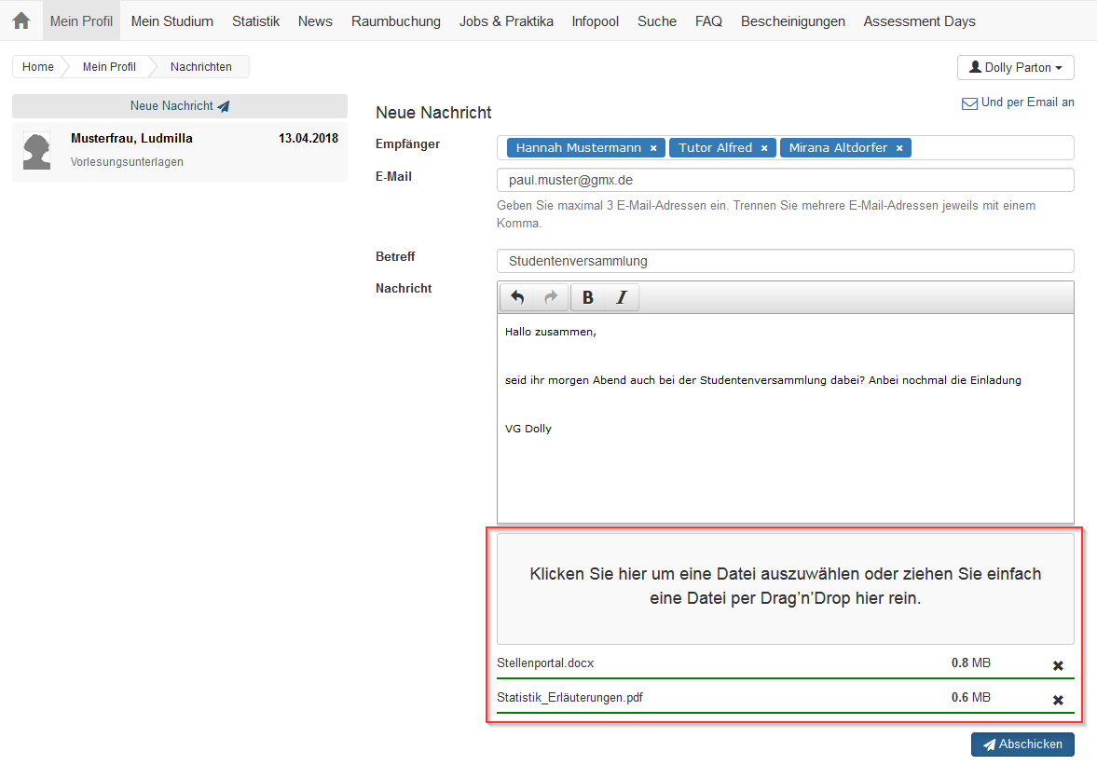1097x765 pixels.
Task: Click the Betreff subject input field
Action: pyautogui.click(x=785, y=261)
